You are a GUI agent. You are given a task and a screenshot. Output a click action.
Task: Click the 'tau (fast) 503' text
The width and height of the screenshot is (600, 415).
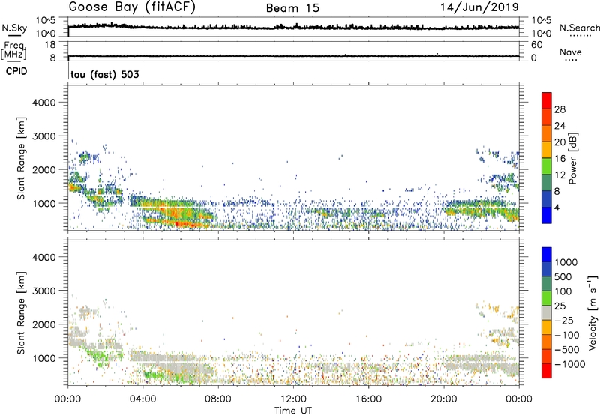click(x=104, y=74)
